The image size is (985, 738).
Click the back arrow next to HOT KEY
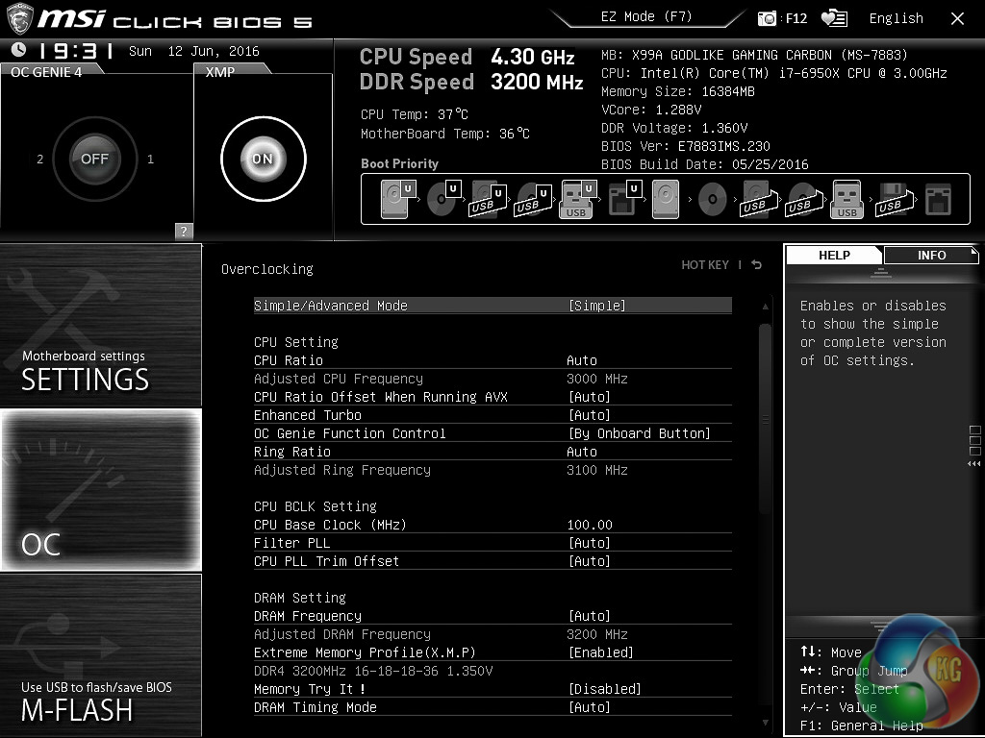point(757,265)
